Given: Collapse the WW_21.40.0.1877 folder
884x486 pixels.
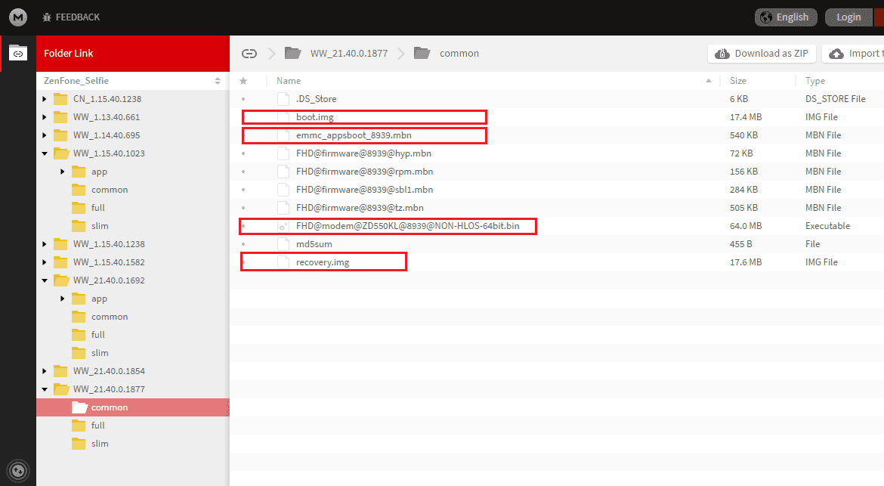Looking at the screenshot, I should [45, 389].
